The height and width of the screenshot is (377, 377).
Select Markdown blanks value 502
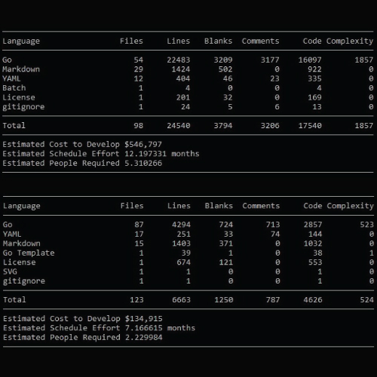(225, 69)
